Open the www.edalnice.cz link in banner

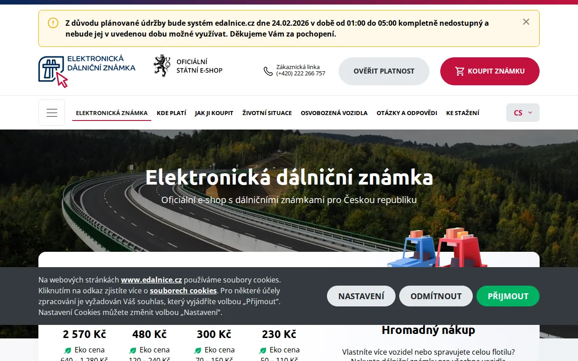(x=151, y=280)
